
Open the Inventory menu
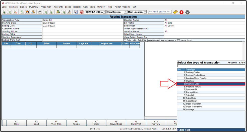pos(33,7)
